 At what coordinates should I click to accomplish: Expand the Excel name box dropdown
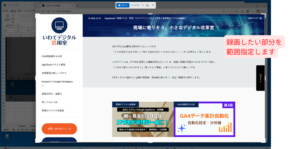(15, 31)
